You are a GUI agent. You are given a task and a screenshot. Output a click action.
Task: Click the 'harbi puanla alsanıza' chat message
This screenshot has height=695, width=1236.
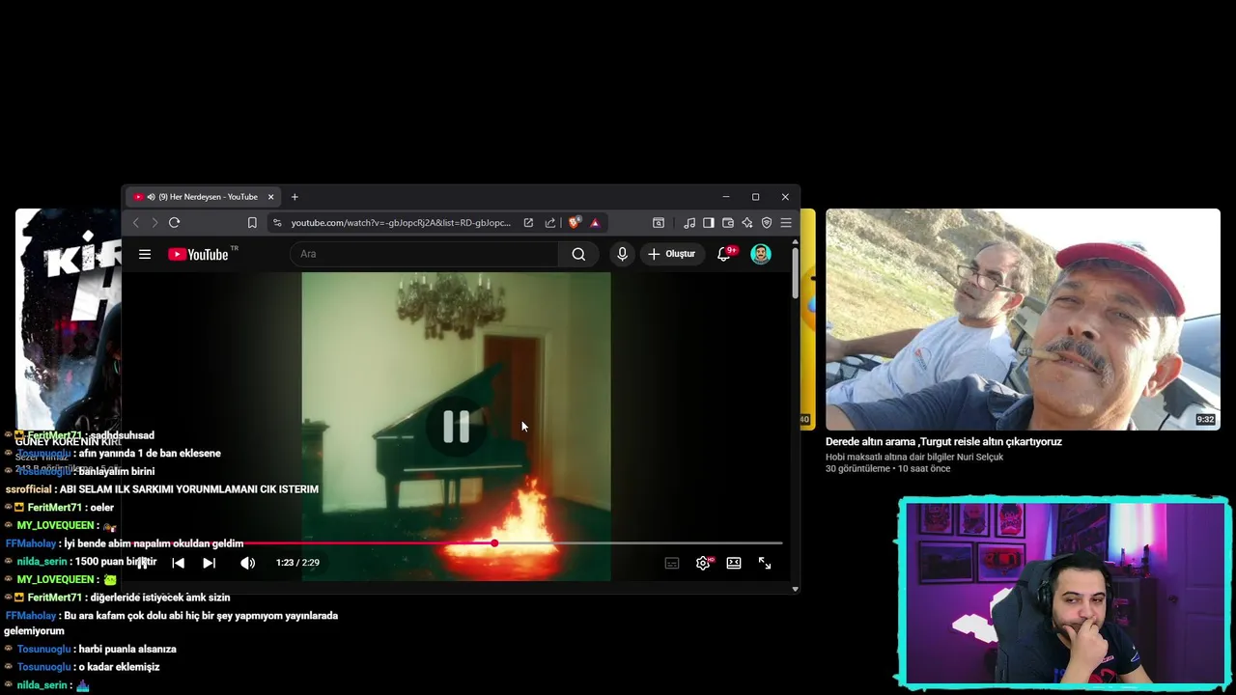pos(126,650)
